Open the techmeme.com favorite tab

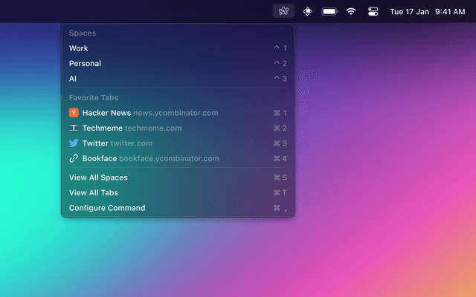132,128
